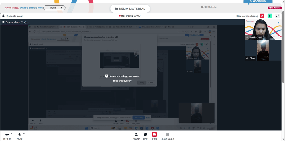The image size is (285, 141).
Task: Expand the call to fullscreen
Action: pyautogui.click(x=278, y=16)
